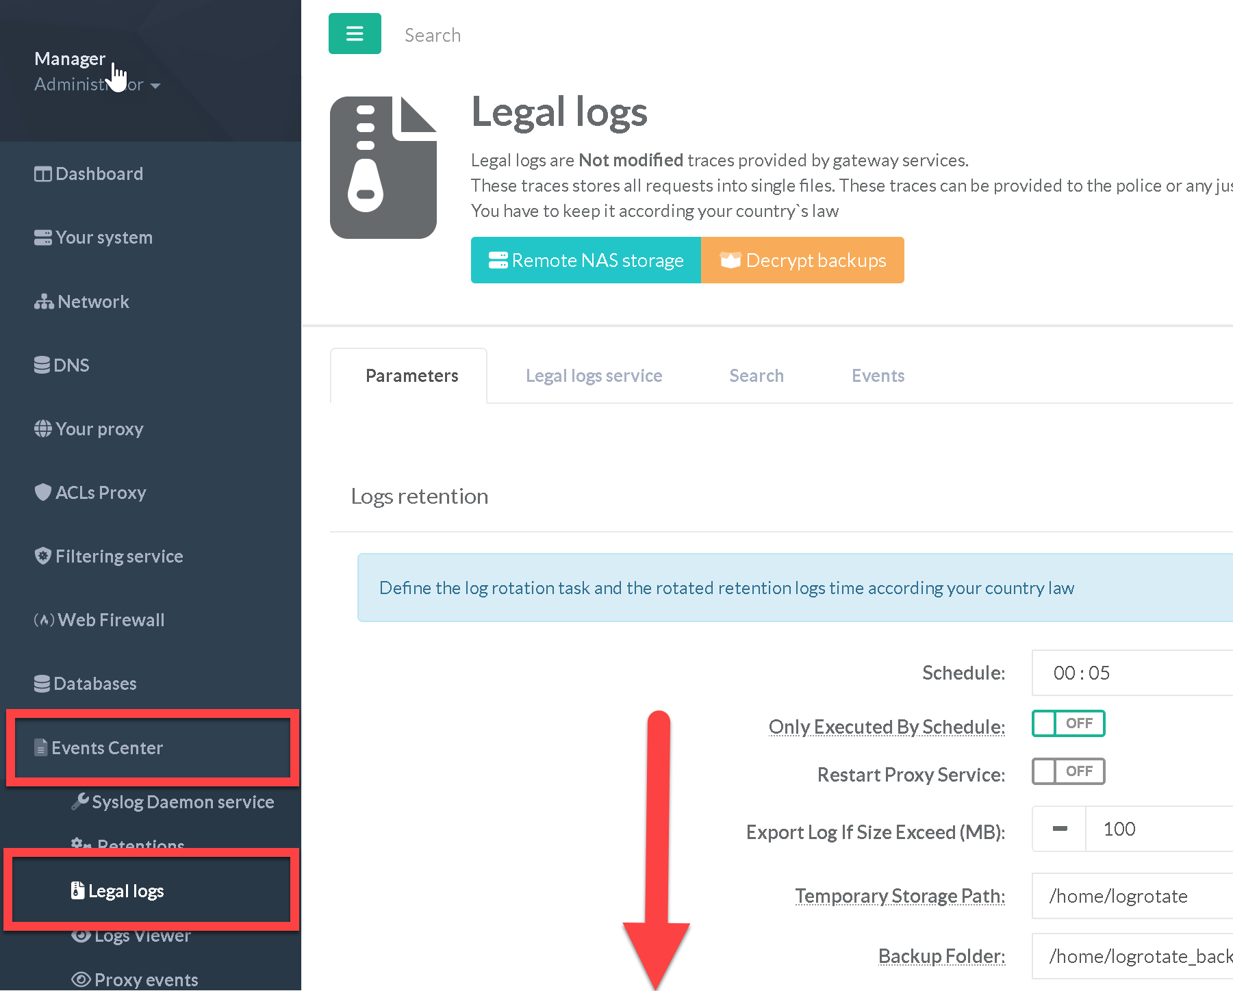The height and width of the screenshot is (991, 1233).
Task: Decrease export log size with minus button
Action: 1059,829
